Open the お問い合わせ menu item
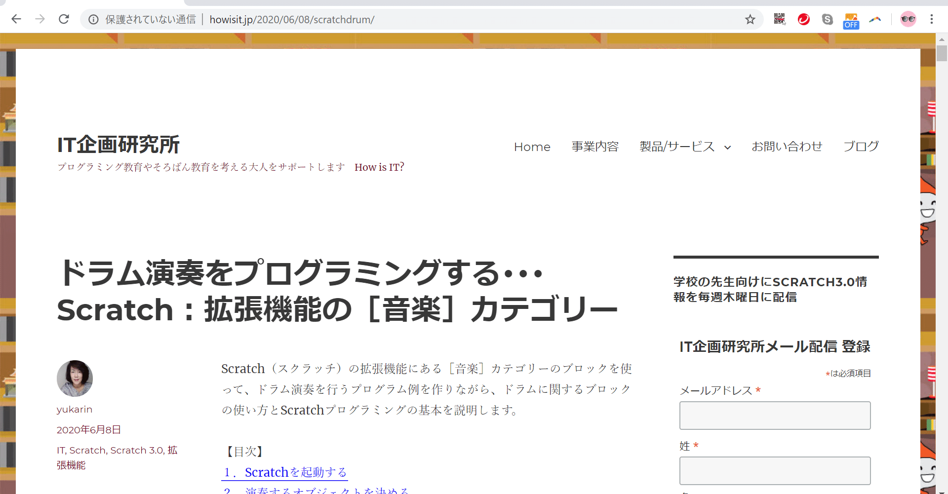 [x=787, y=147]
